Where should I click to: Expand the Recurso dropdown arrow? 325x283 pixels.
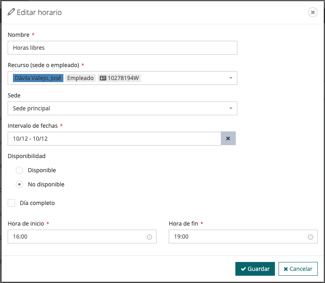coord(231,78)
